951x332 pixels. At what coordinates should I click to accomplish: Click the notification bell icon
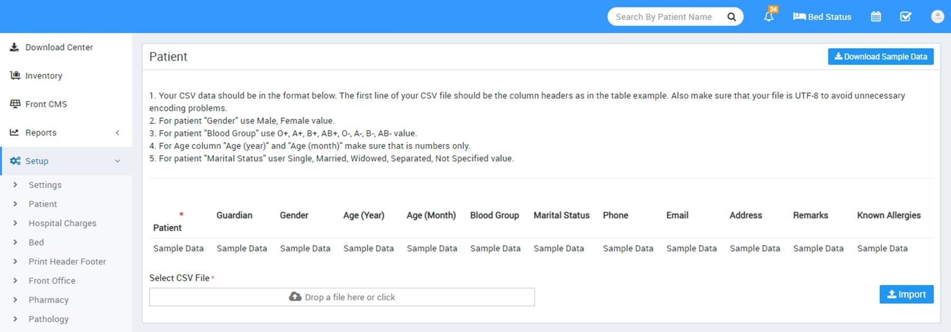coord(769,16)
